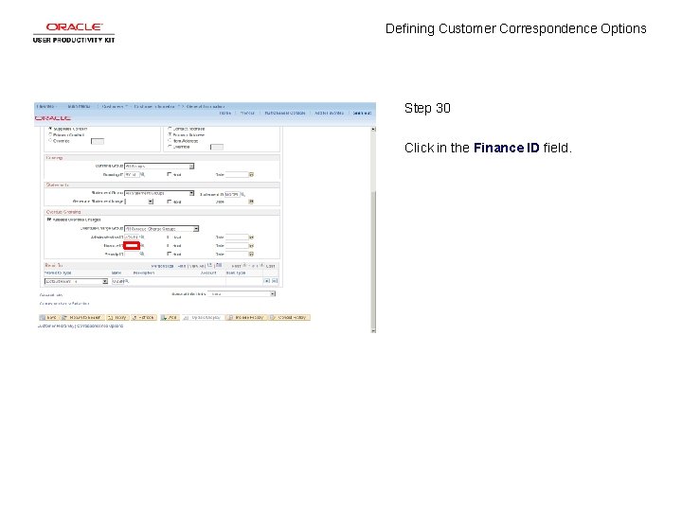Image resolution: width=682 pixels, height=511 pixels.
Task: Click Sign out link
Action: 362,113
